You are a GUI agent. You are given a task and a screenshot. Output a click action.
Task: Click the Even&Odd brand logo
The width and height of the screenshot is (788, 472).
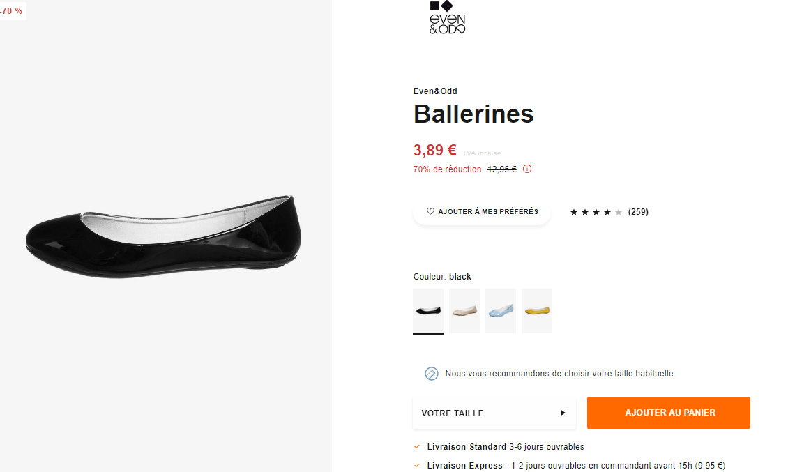[x=446, y=17]
